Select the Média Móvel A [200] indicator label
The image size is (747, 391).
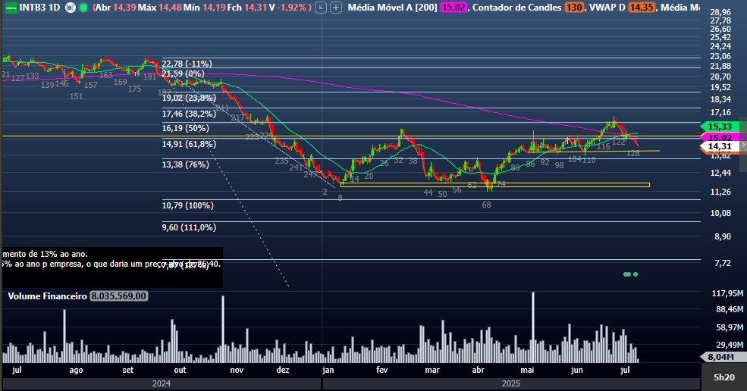[396, 6]
